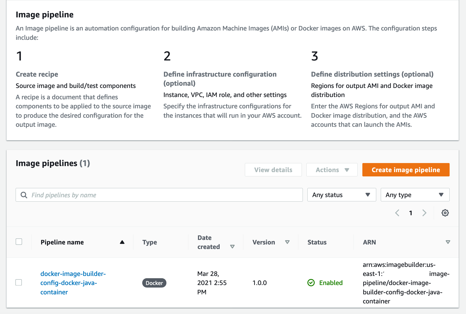Check the select-all pipelines checkbox
The image size is (466, 314).
[x=19, y=242]
